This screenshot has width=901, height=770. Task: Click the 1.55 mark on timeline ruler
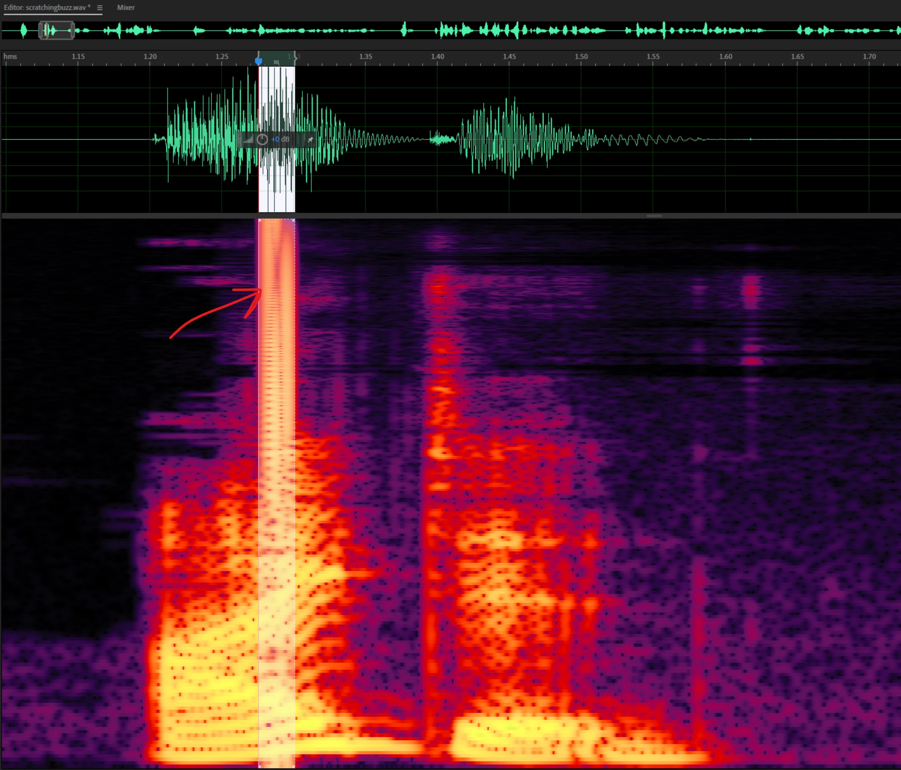(x=653, y=56)
